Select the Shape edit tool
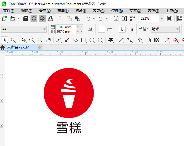Viewport: 184px width, 146px height. (13, 40)
